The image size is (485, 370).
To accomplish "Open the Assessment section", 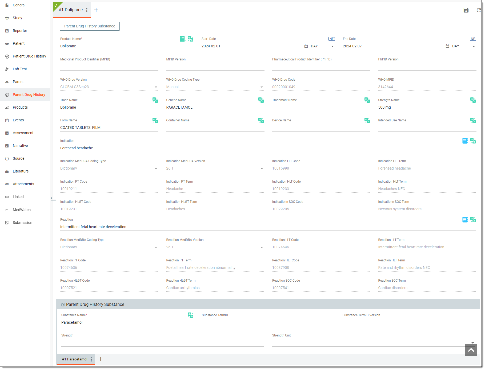I will pos(25,133).
